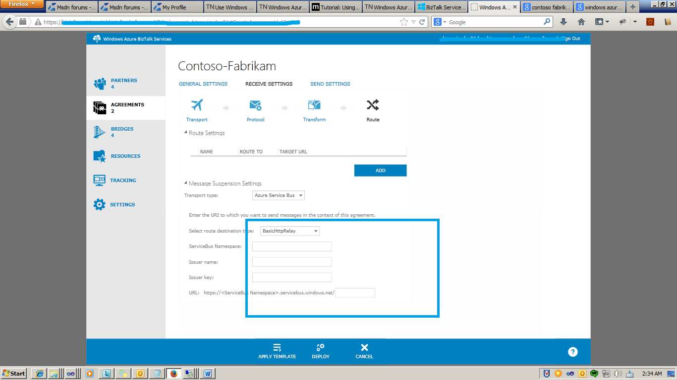Screen dimensions: 677x380
Task: Open help with the question mark icon
Action: 573,352
